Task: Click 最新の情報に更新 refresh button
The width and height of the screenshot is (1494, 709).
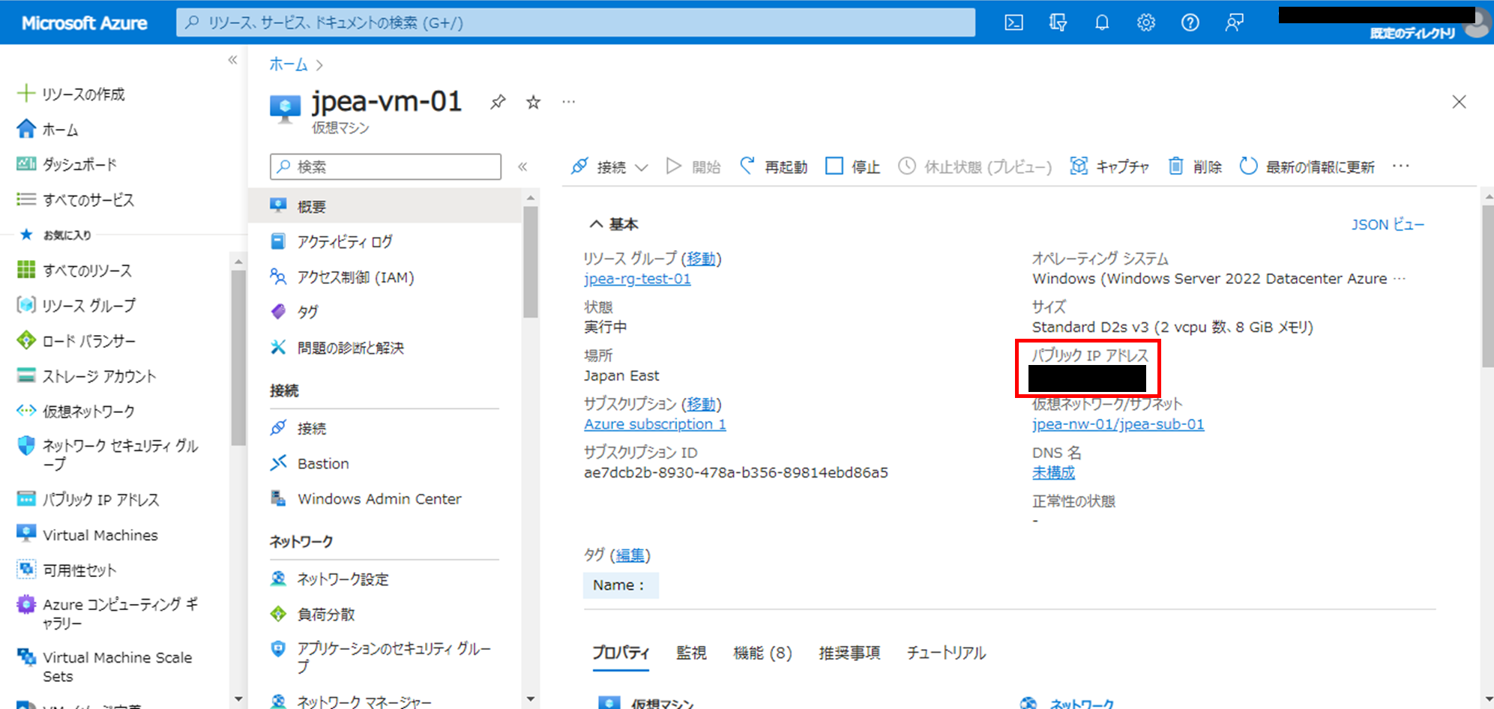Action: click(x=1307, y=166)
